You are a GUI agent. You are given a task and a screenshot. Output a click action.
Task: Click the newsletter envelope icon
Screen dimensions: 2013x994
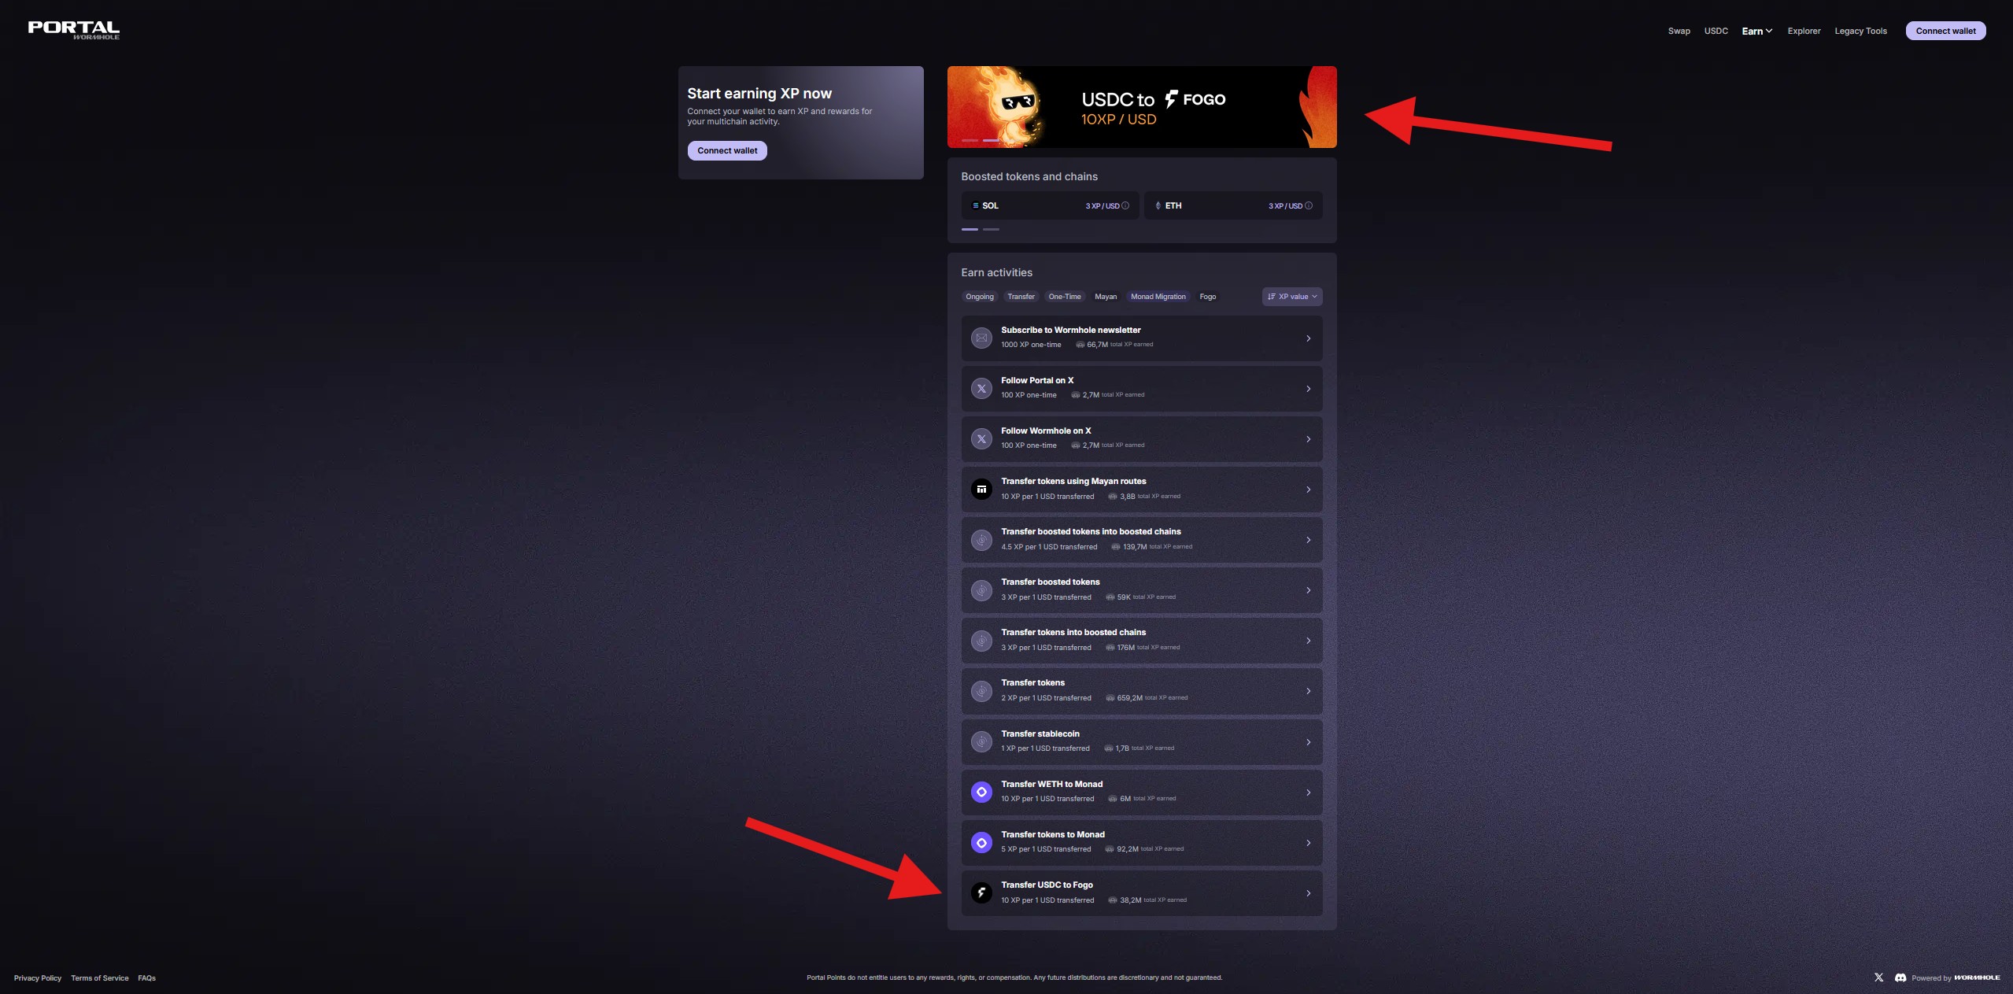(x=981, y=338)
